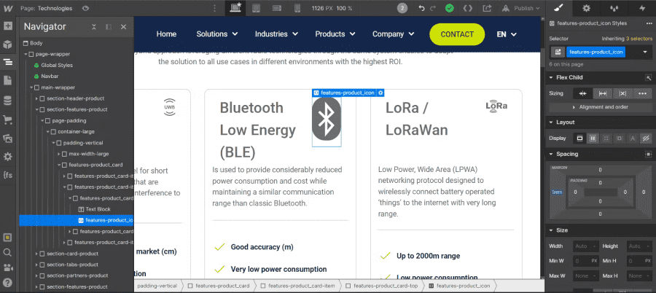Open the Assets panel
Screen dimensions: 656x293
pyautogui.click(x=7, y=138)
